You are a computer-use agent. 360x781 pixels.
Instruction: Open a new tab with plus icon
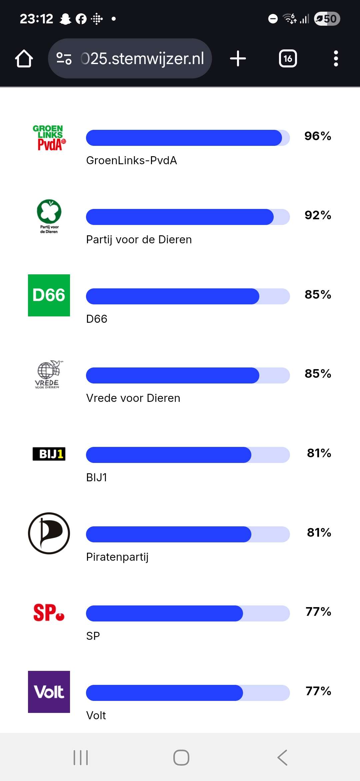pos(238,59)
